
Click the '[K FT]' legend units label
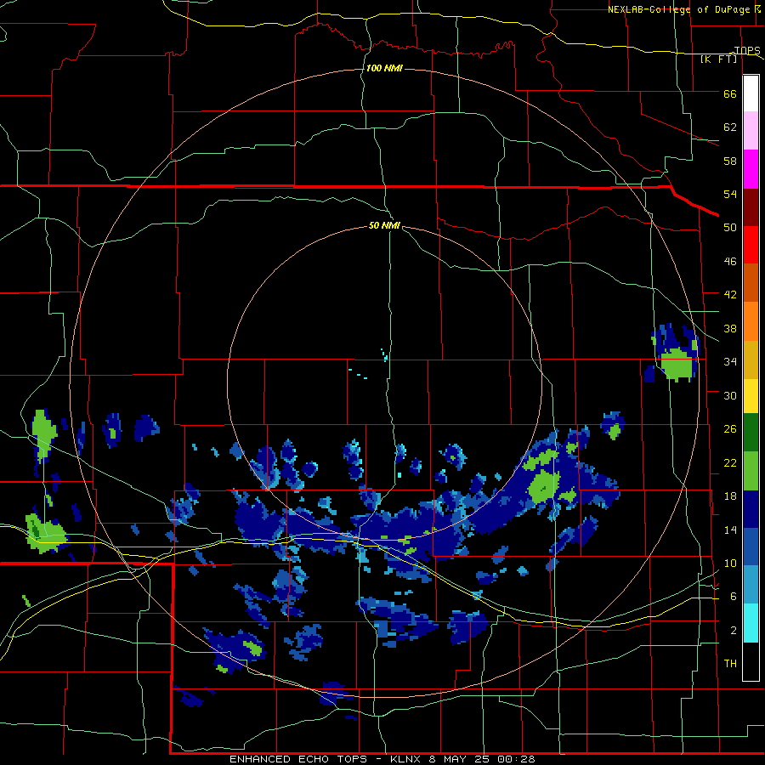pos(718,59)
